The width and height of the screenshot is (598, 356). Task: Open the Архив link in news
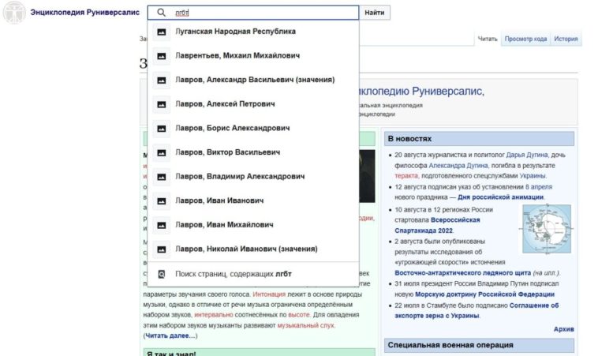pos(563,328)
